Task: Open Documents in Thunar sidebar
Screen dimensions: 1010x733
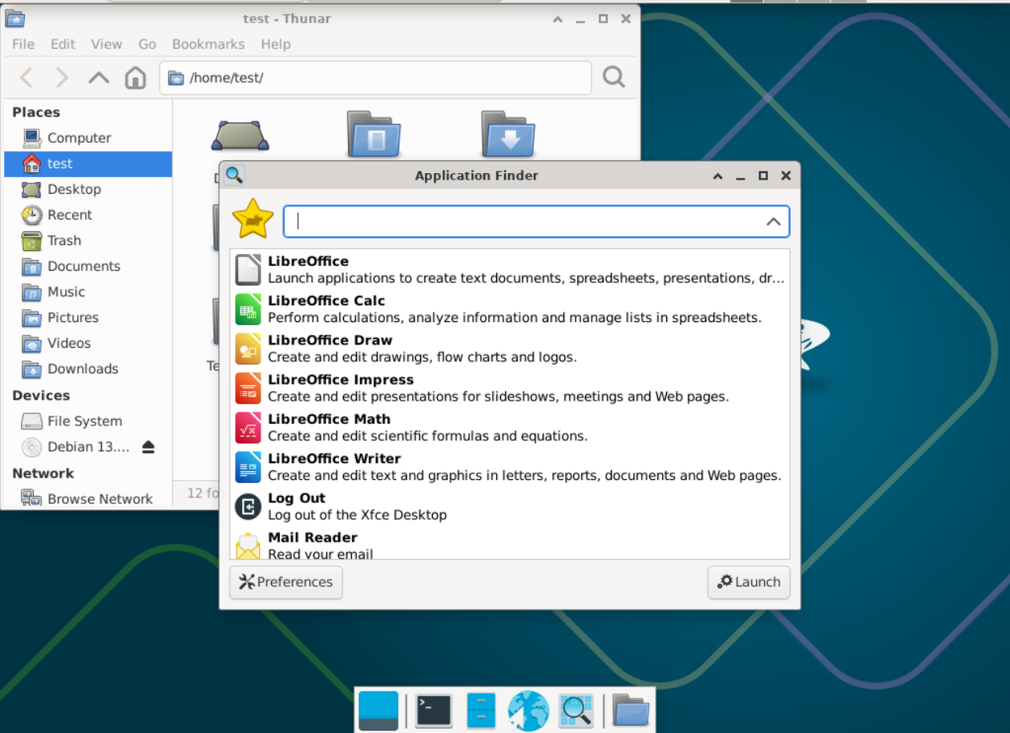Action: click(88, 266)
